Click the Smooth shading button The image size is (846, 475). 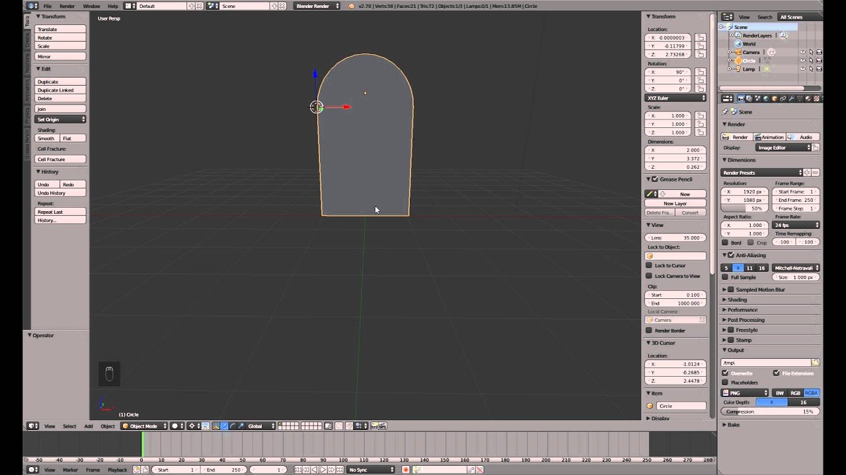coord(48,139)
